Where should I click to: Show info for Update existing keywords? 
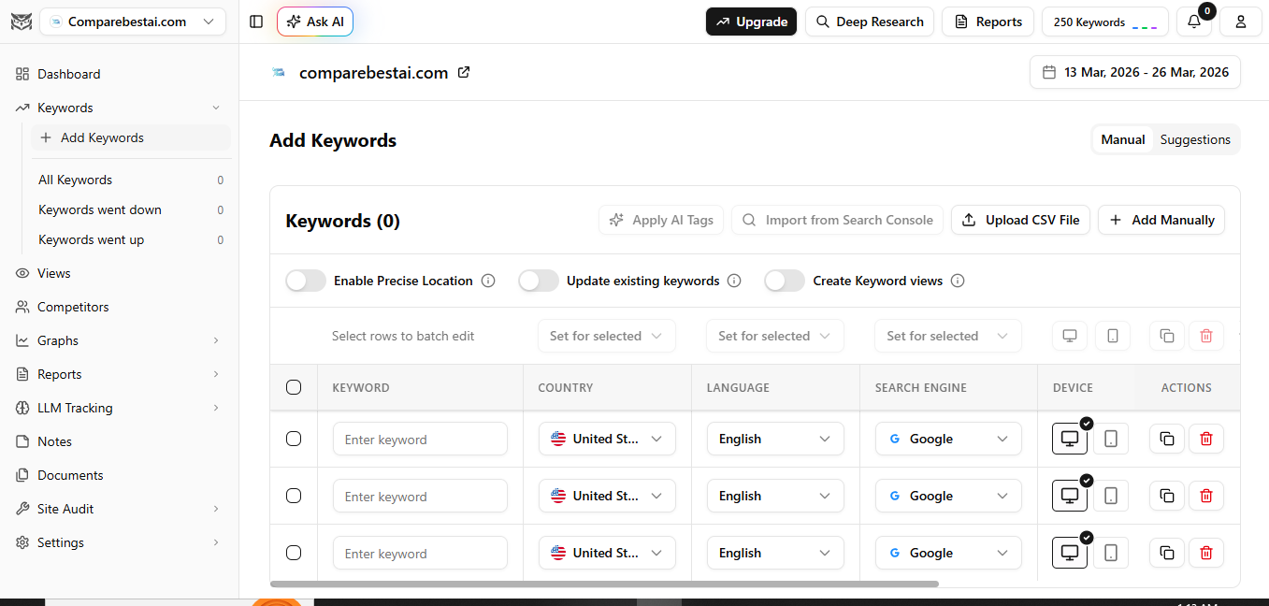point(734,281)
